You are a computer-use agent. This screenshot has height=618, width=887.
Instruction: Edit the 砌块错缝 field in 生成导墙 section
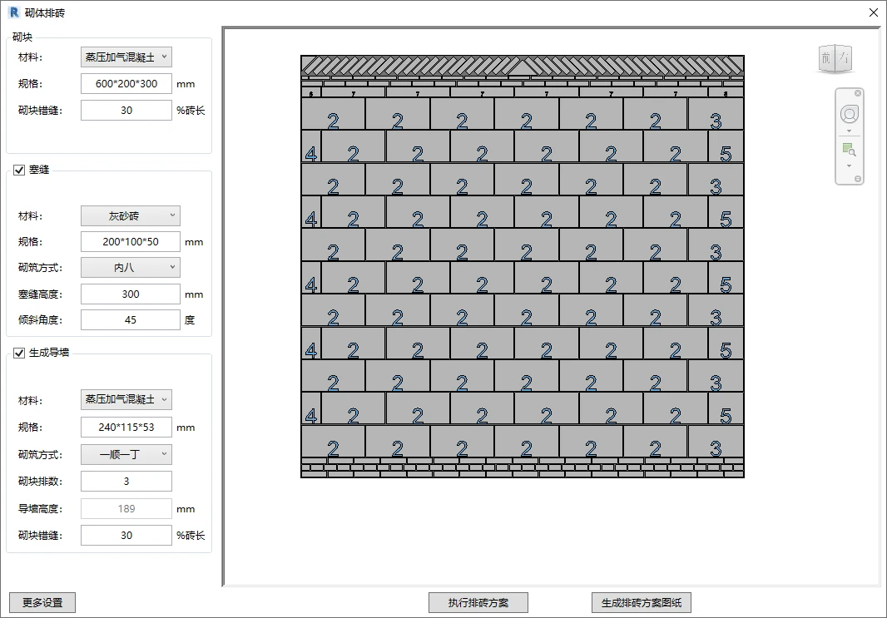coord(126,535)
